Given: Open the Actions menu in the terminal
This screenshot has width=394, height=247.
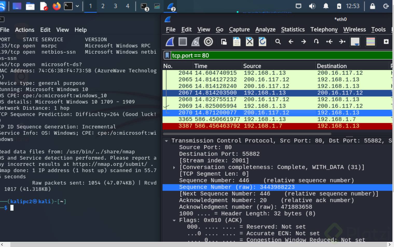Looking at the screenshot, I should pyautogui.click(x=25, y=30).
